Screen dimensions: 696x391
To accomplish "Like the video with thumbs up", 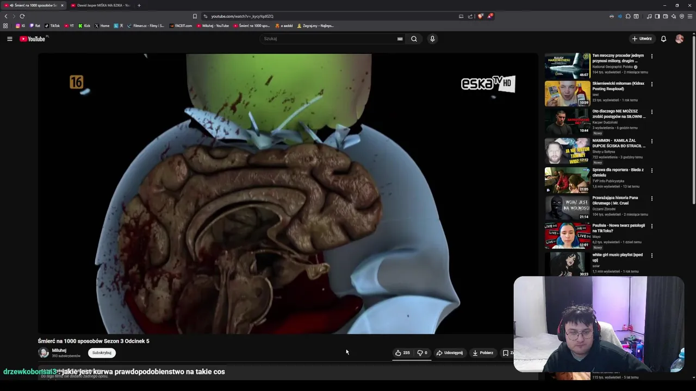I will [402, 353].
